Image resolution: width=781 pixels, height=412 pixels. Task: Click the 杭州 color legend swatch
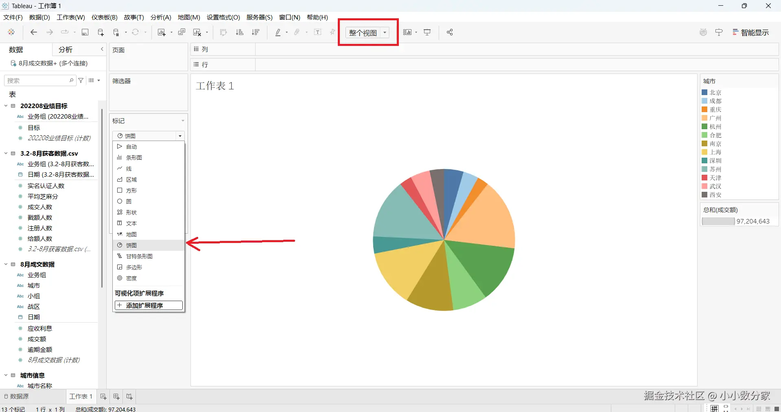pos(704,126)
